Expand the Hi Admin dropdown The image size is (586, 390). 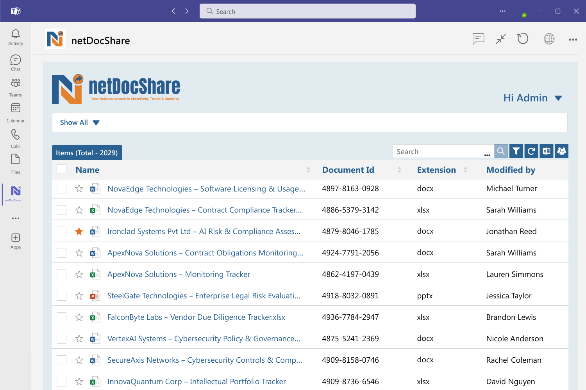(x=533, y=97)
